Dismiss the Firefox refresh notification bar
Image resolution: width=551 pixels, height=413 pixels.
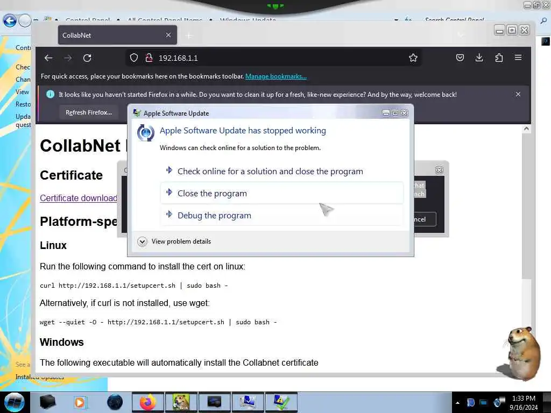(x=518, y=94)
